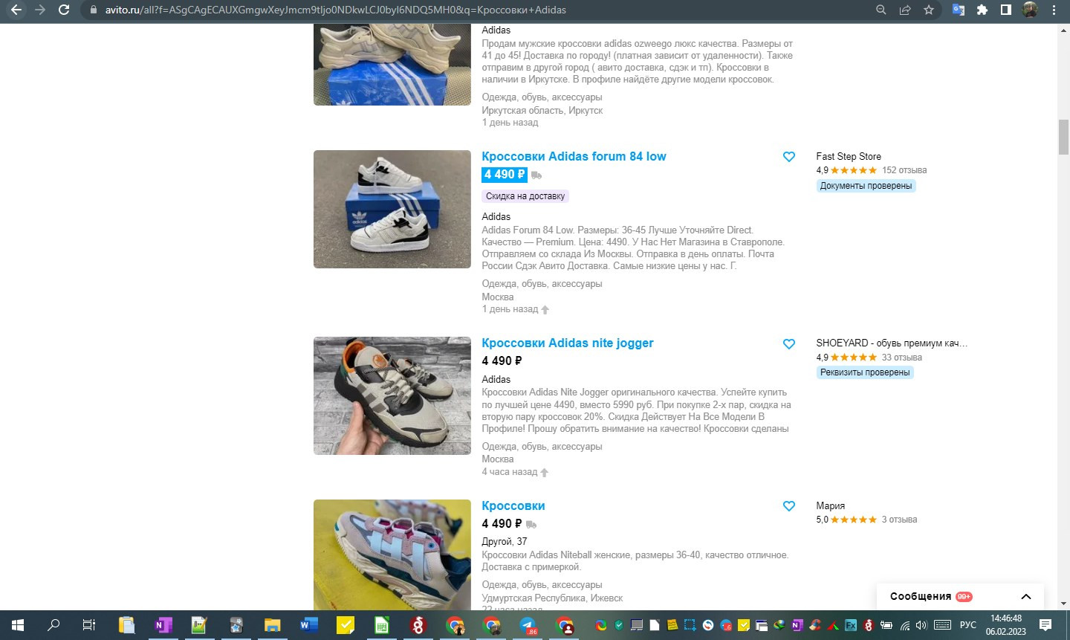Open LibreOffice Calc from taskbar
1070x640 pixels.
click(381, 625)
